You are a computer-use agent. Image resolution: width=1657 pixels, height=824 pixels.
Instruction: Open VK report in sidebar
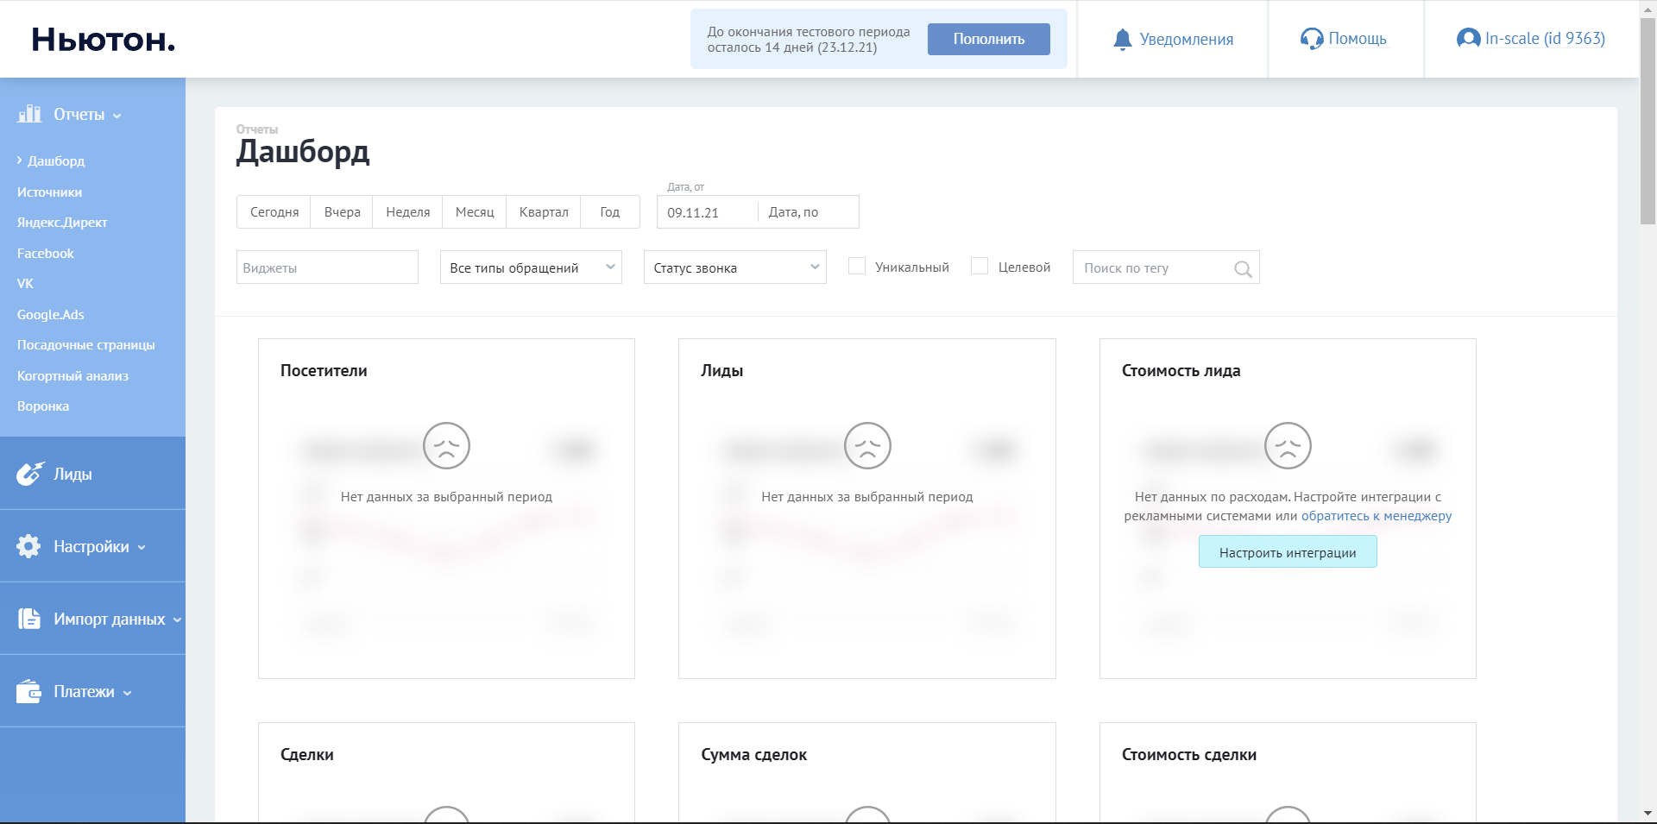26,284
